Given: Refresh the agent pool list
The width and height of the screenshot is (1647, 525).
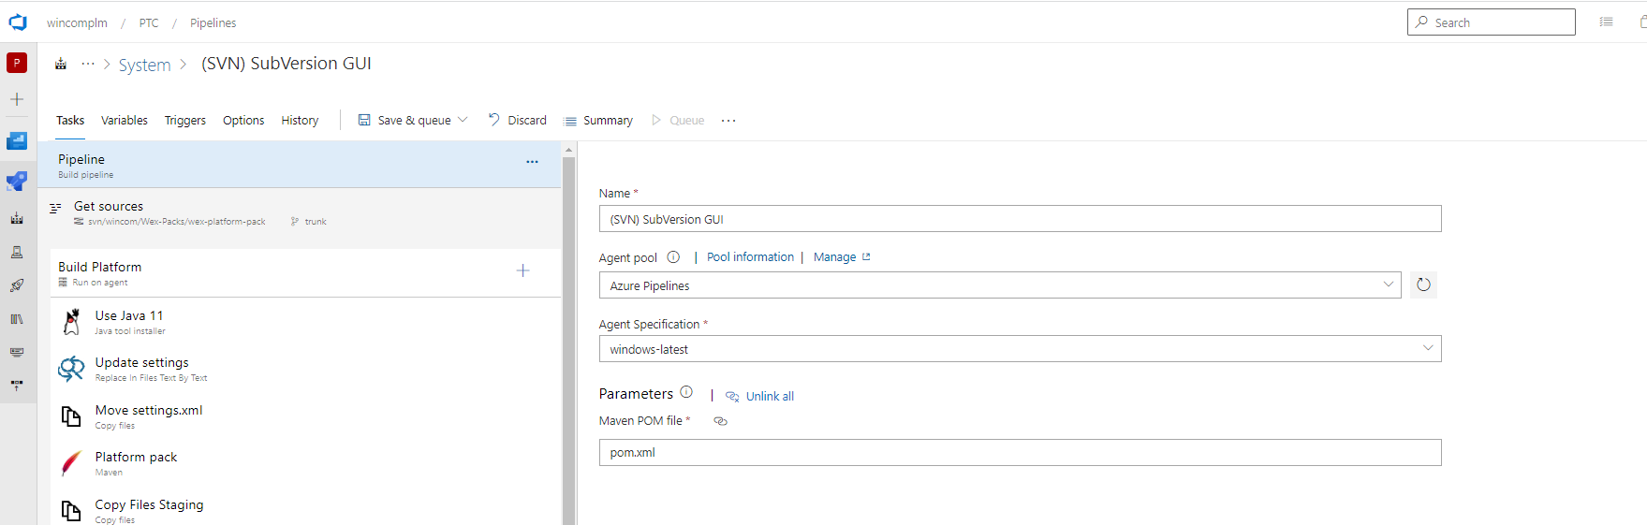Looking at the screenshot, I should [1423, 284].
